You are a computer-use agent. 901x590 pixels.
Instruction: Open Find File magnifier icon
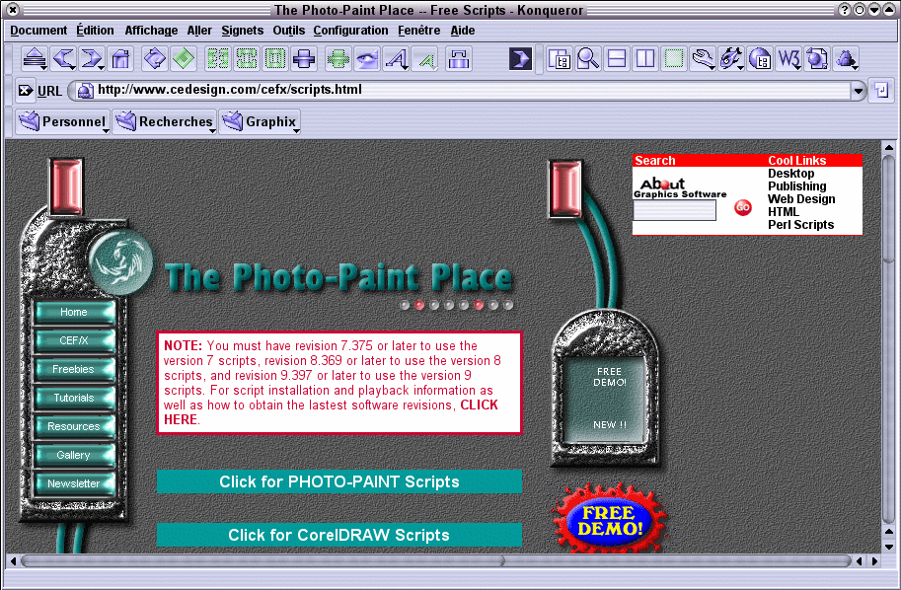click(x=588, y=58)
